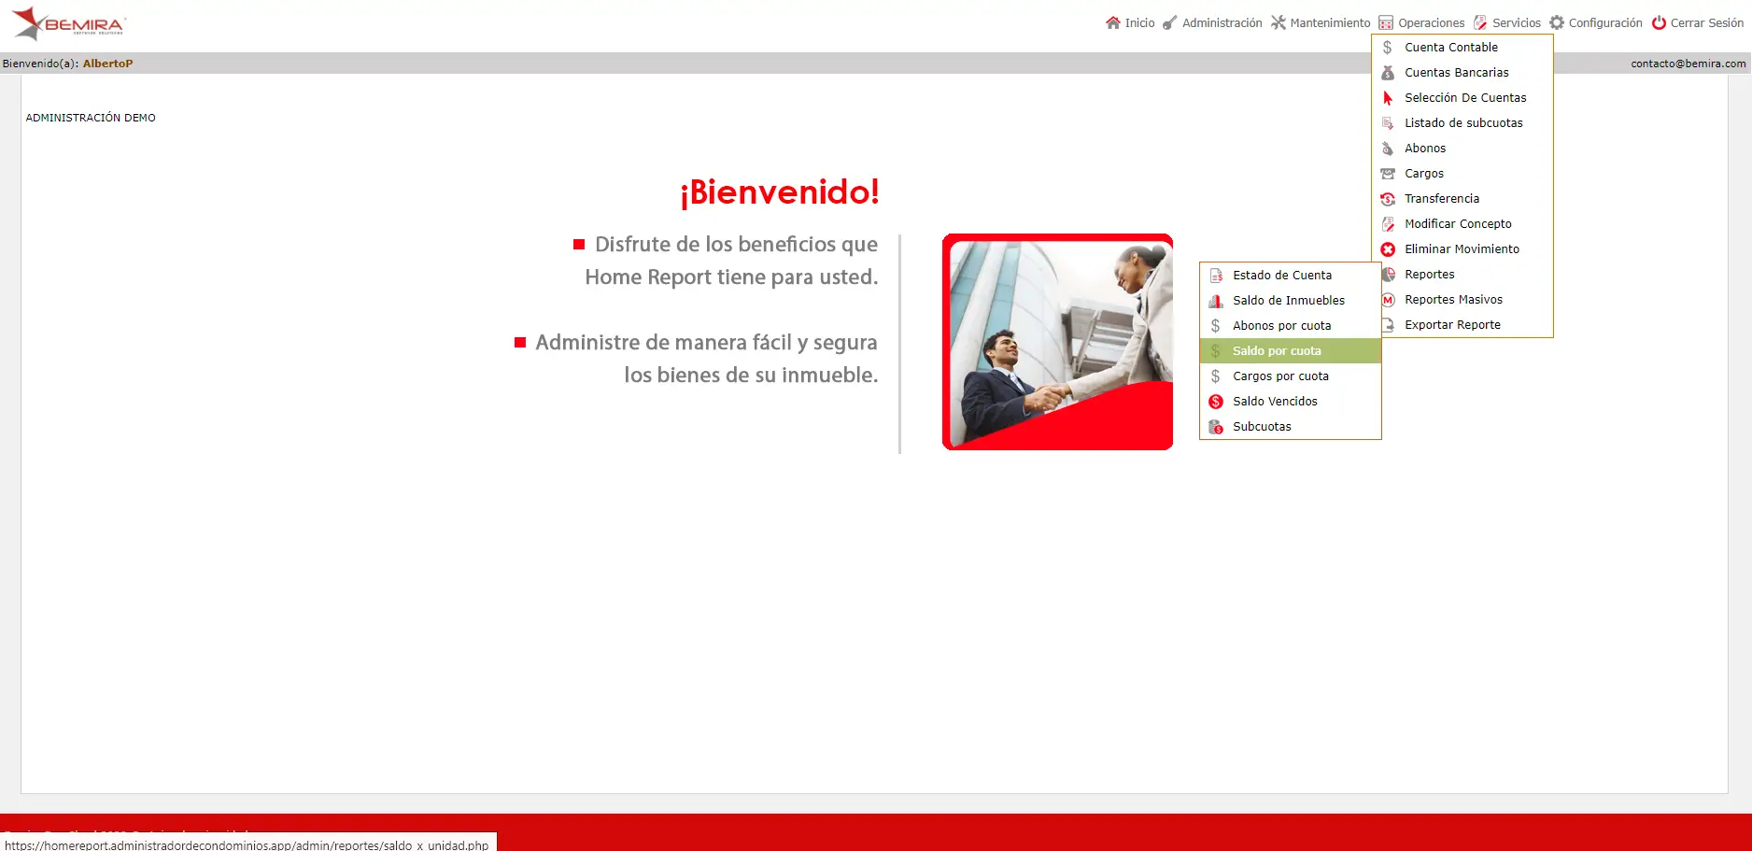Click the username AlbertoP
Screen dimensions: 1752x851
107,64
